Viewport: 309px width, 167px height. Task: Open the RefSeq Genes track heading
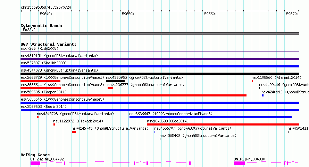click(35, 155)
